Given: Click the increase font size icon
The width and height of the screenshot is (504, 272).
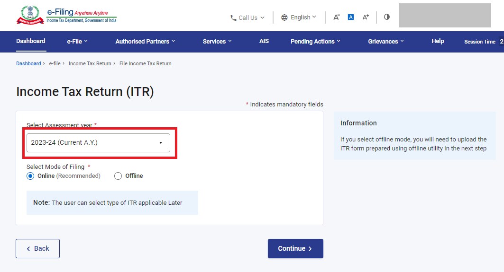Looking at the screenshot, I should click(366, 17).
